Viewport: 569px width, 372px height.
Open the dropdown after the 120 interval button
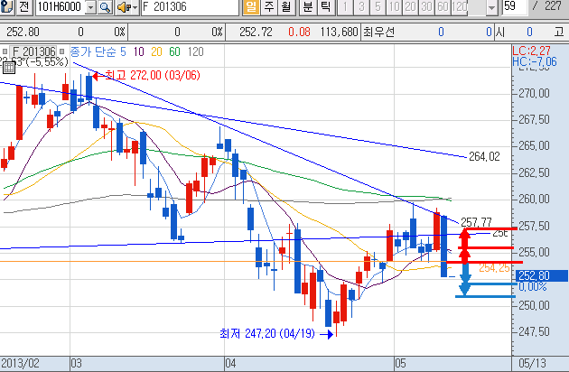pyautogui.click(x=491, y=7)
